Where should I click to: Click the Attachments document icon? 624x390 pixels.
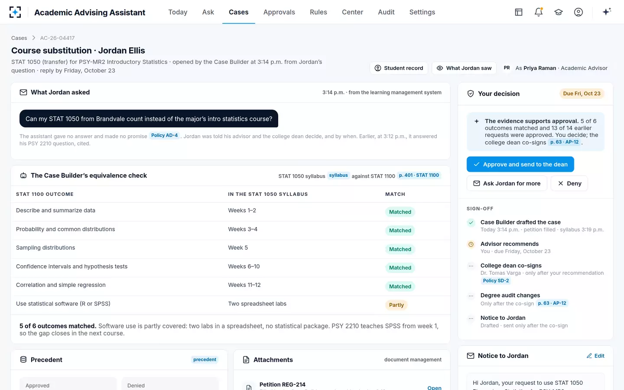coord(246,360)
